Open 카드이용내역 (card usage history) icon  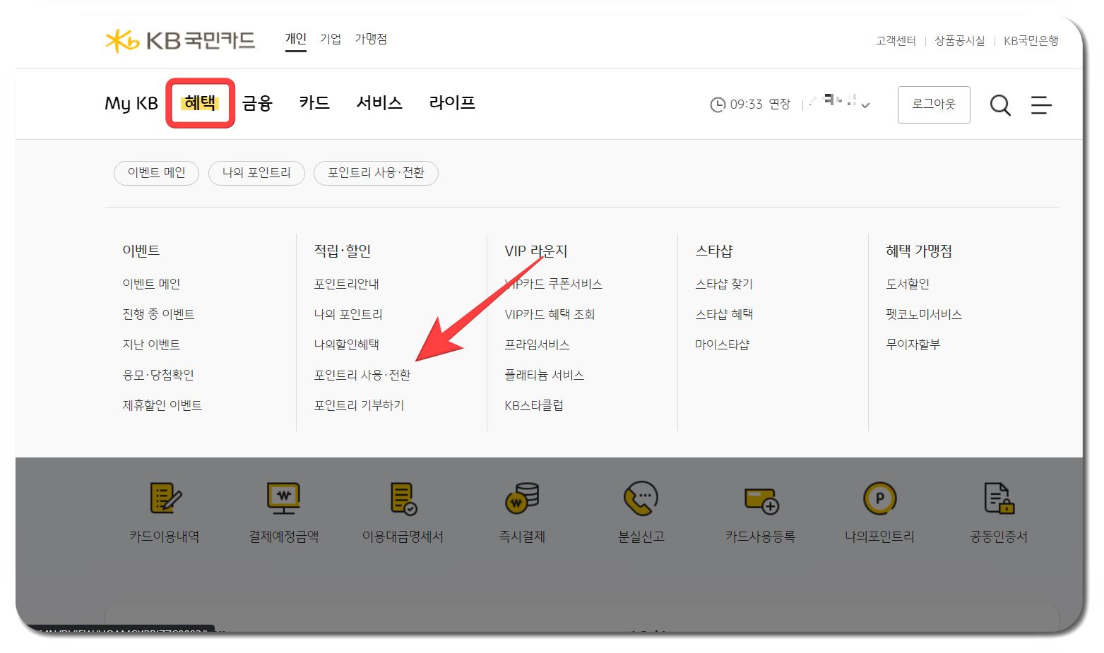coord(165,512)
